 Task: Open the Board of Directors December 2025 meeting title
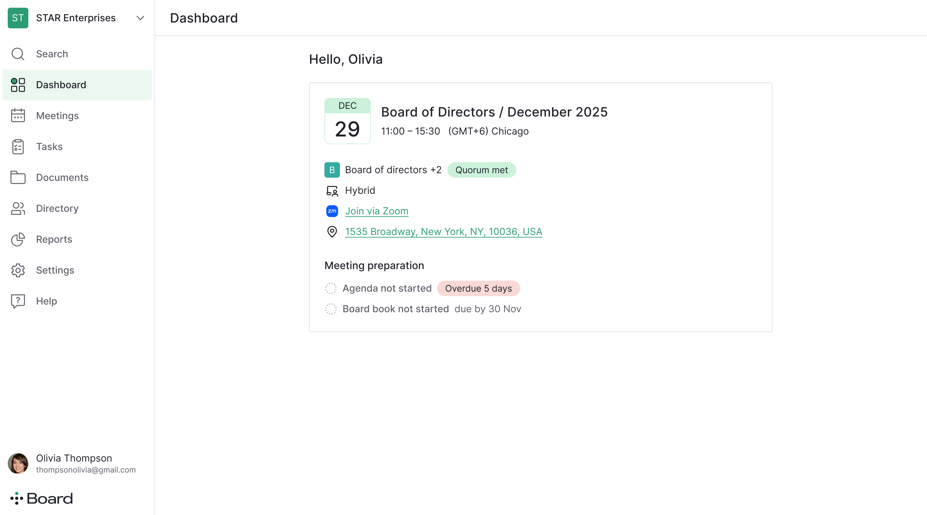[x=494, y=112]
